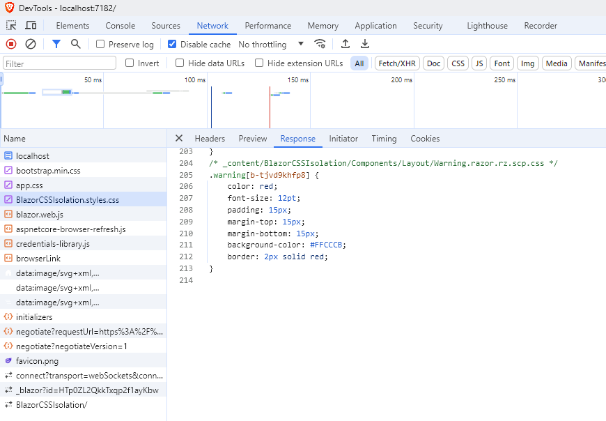Export HAR file download icon
Viewport: 606px width, 421px height.
coord(365,44)
